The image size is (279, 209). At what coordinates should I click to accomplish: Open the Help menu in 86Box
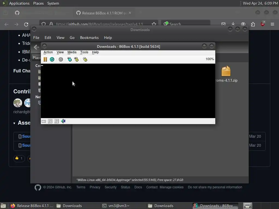[x=95, y=52]
